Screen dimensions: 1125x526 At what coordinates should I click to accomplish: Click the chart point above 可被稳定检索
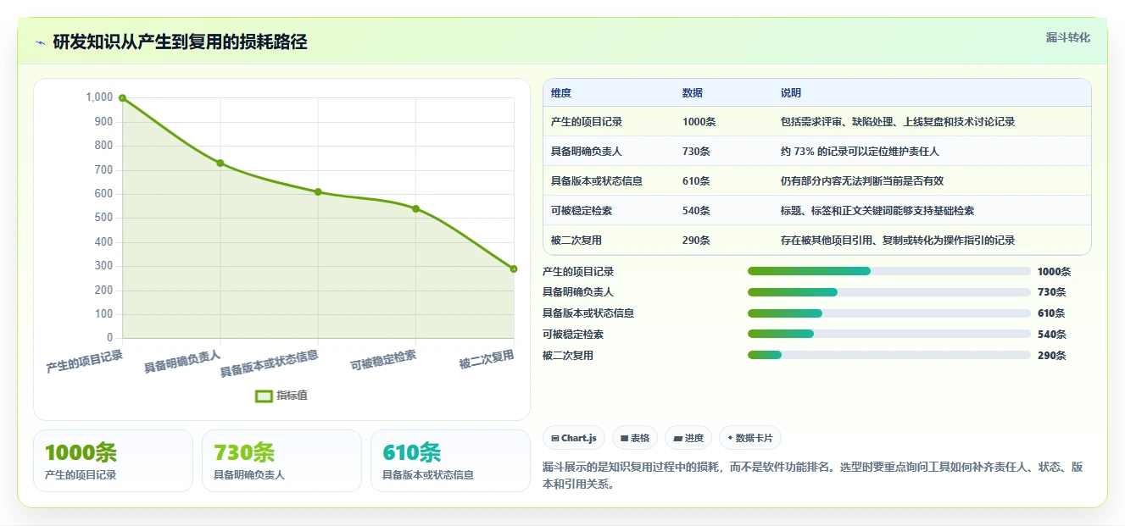(x=415, y=208)
